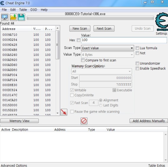Click Add Address Manually
The height and width of the screenshot is (167, 168).
click(149, 121)
